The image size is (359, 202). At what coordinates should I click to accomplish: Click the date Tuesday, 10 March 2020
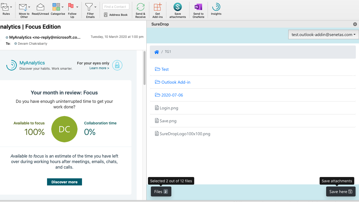117,37
